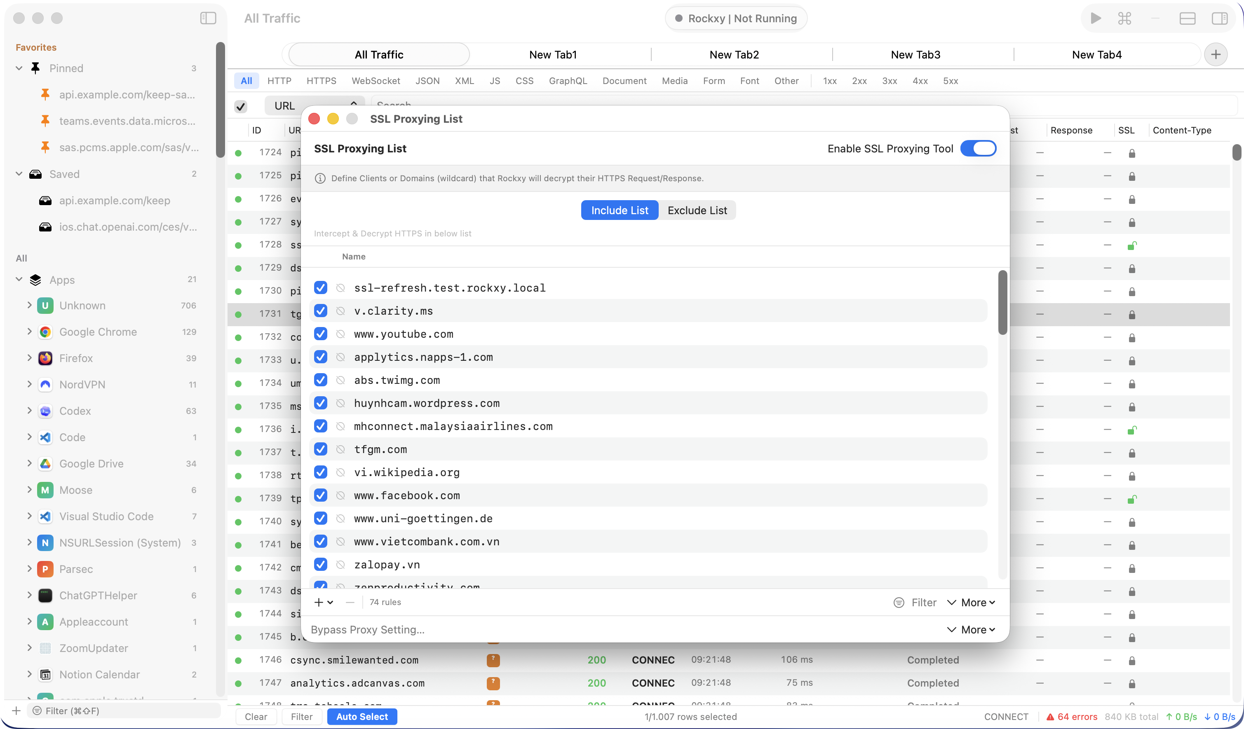The width and height of the screenshot is (1244, 729).
Task: Switch to split horizontal layout icon
Action: [x=1187, y=18]
